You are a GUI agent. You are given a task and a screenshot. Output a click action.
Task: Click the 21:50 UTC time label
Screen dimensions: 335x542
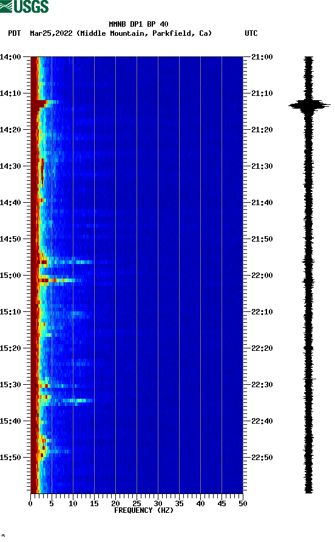tap(262, 239)
